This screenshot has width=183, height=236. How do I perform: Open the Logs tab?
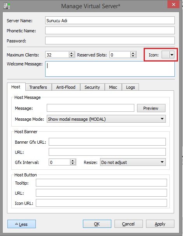click(x=130, y=87)
